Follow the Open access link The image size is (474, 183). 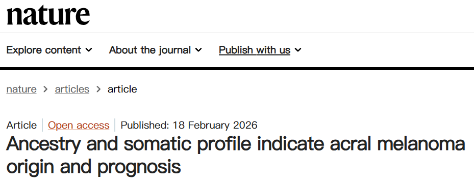pyautogui.click(x=79, y=125)
